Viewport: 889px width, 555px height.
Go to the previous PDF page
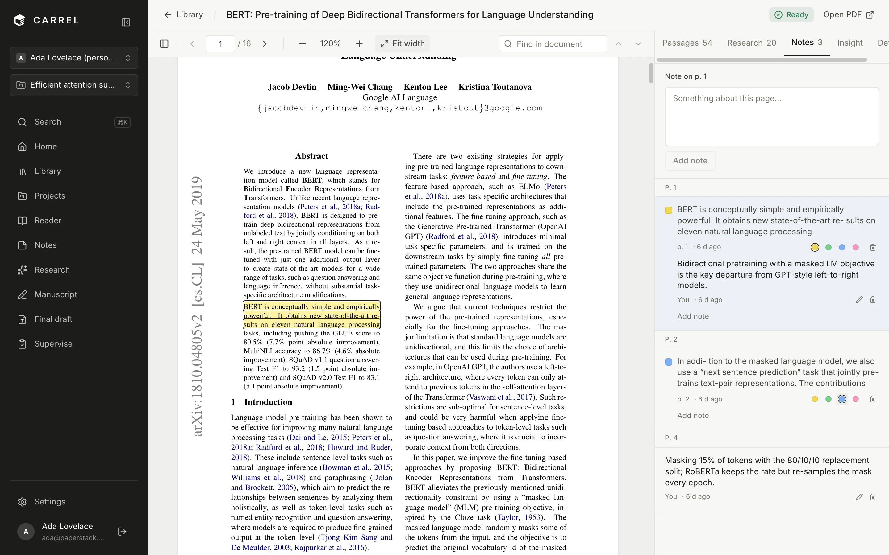click(192, 44)
